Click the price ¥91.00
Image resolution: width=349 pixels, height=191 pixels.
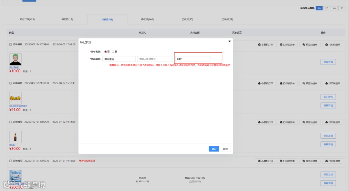point(15,110)
